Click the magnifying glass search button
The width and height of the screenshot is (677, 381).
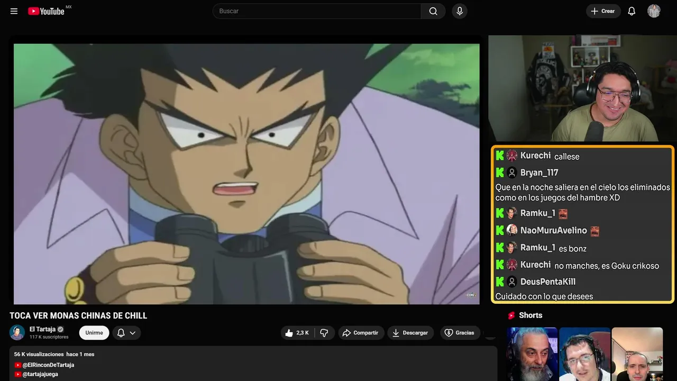[x=433, y=11]
